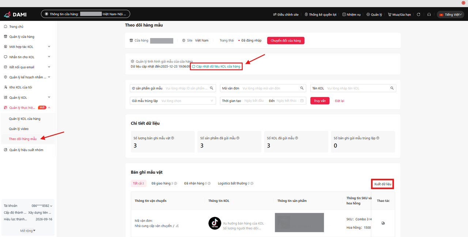This screenshot has width=468, height=237.
Task: Click the Chuyển đổi cửa hàng button
Action: point(286,41)
